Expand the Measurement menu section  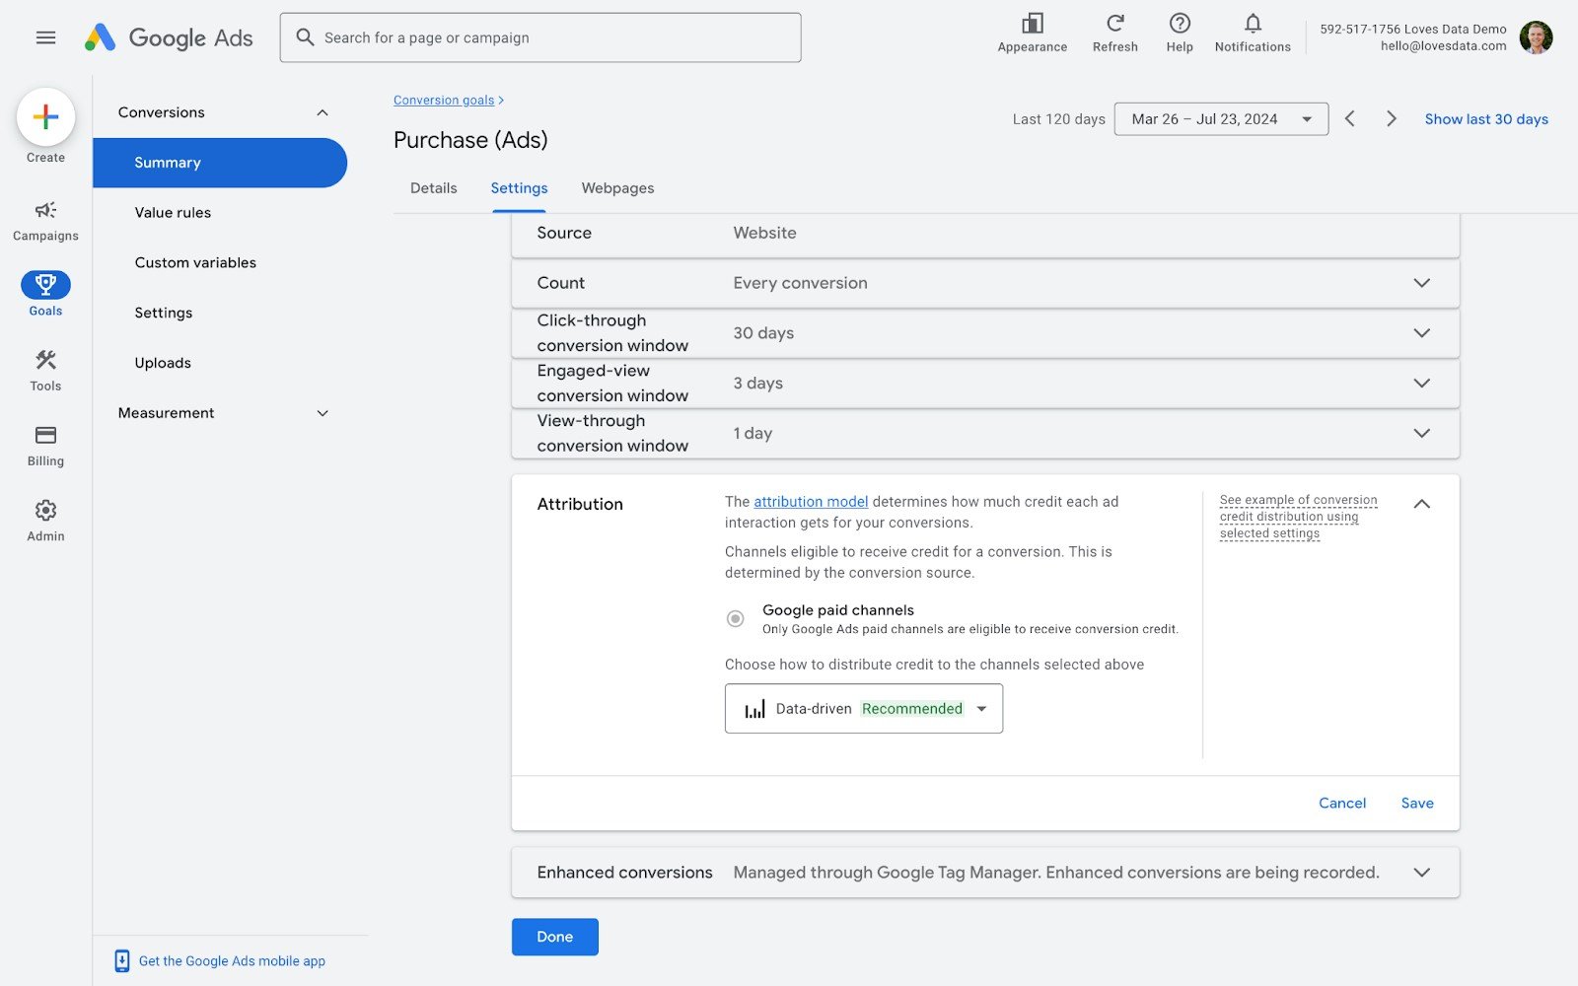[x=322, y=413]
